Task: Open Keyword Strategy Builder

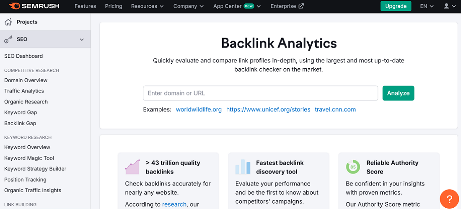Action: coord(35,169)
